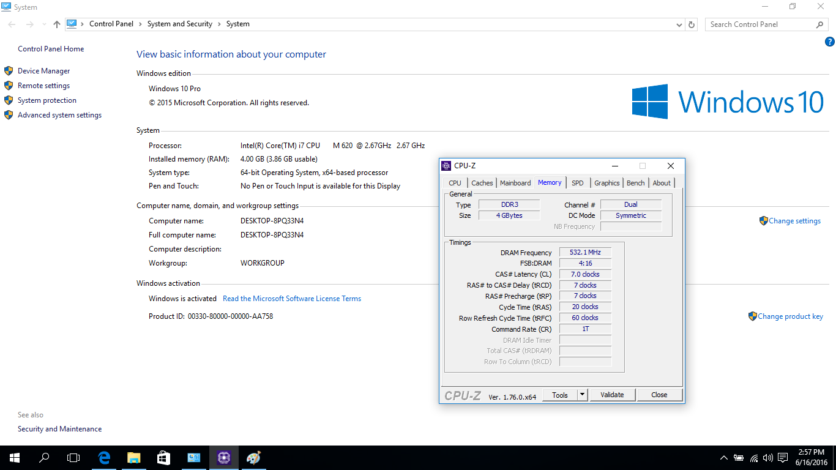Click the search magnifier icon
The image size is (836, 470).
(820, 24)
